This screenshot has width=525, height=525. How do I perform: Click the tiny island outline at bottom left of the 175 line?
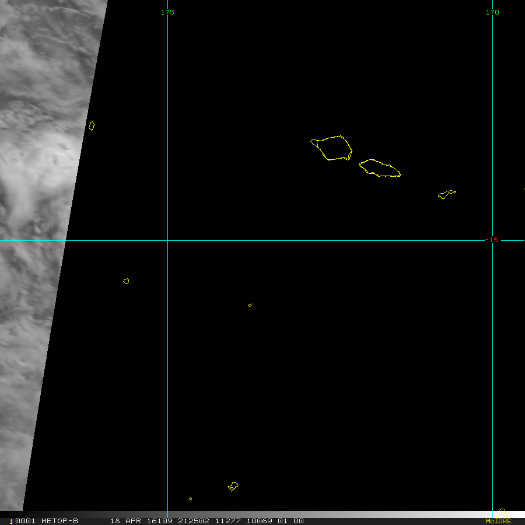(x=190, y=499)
